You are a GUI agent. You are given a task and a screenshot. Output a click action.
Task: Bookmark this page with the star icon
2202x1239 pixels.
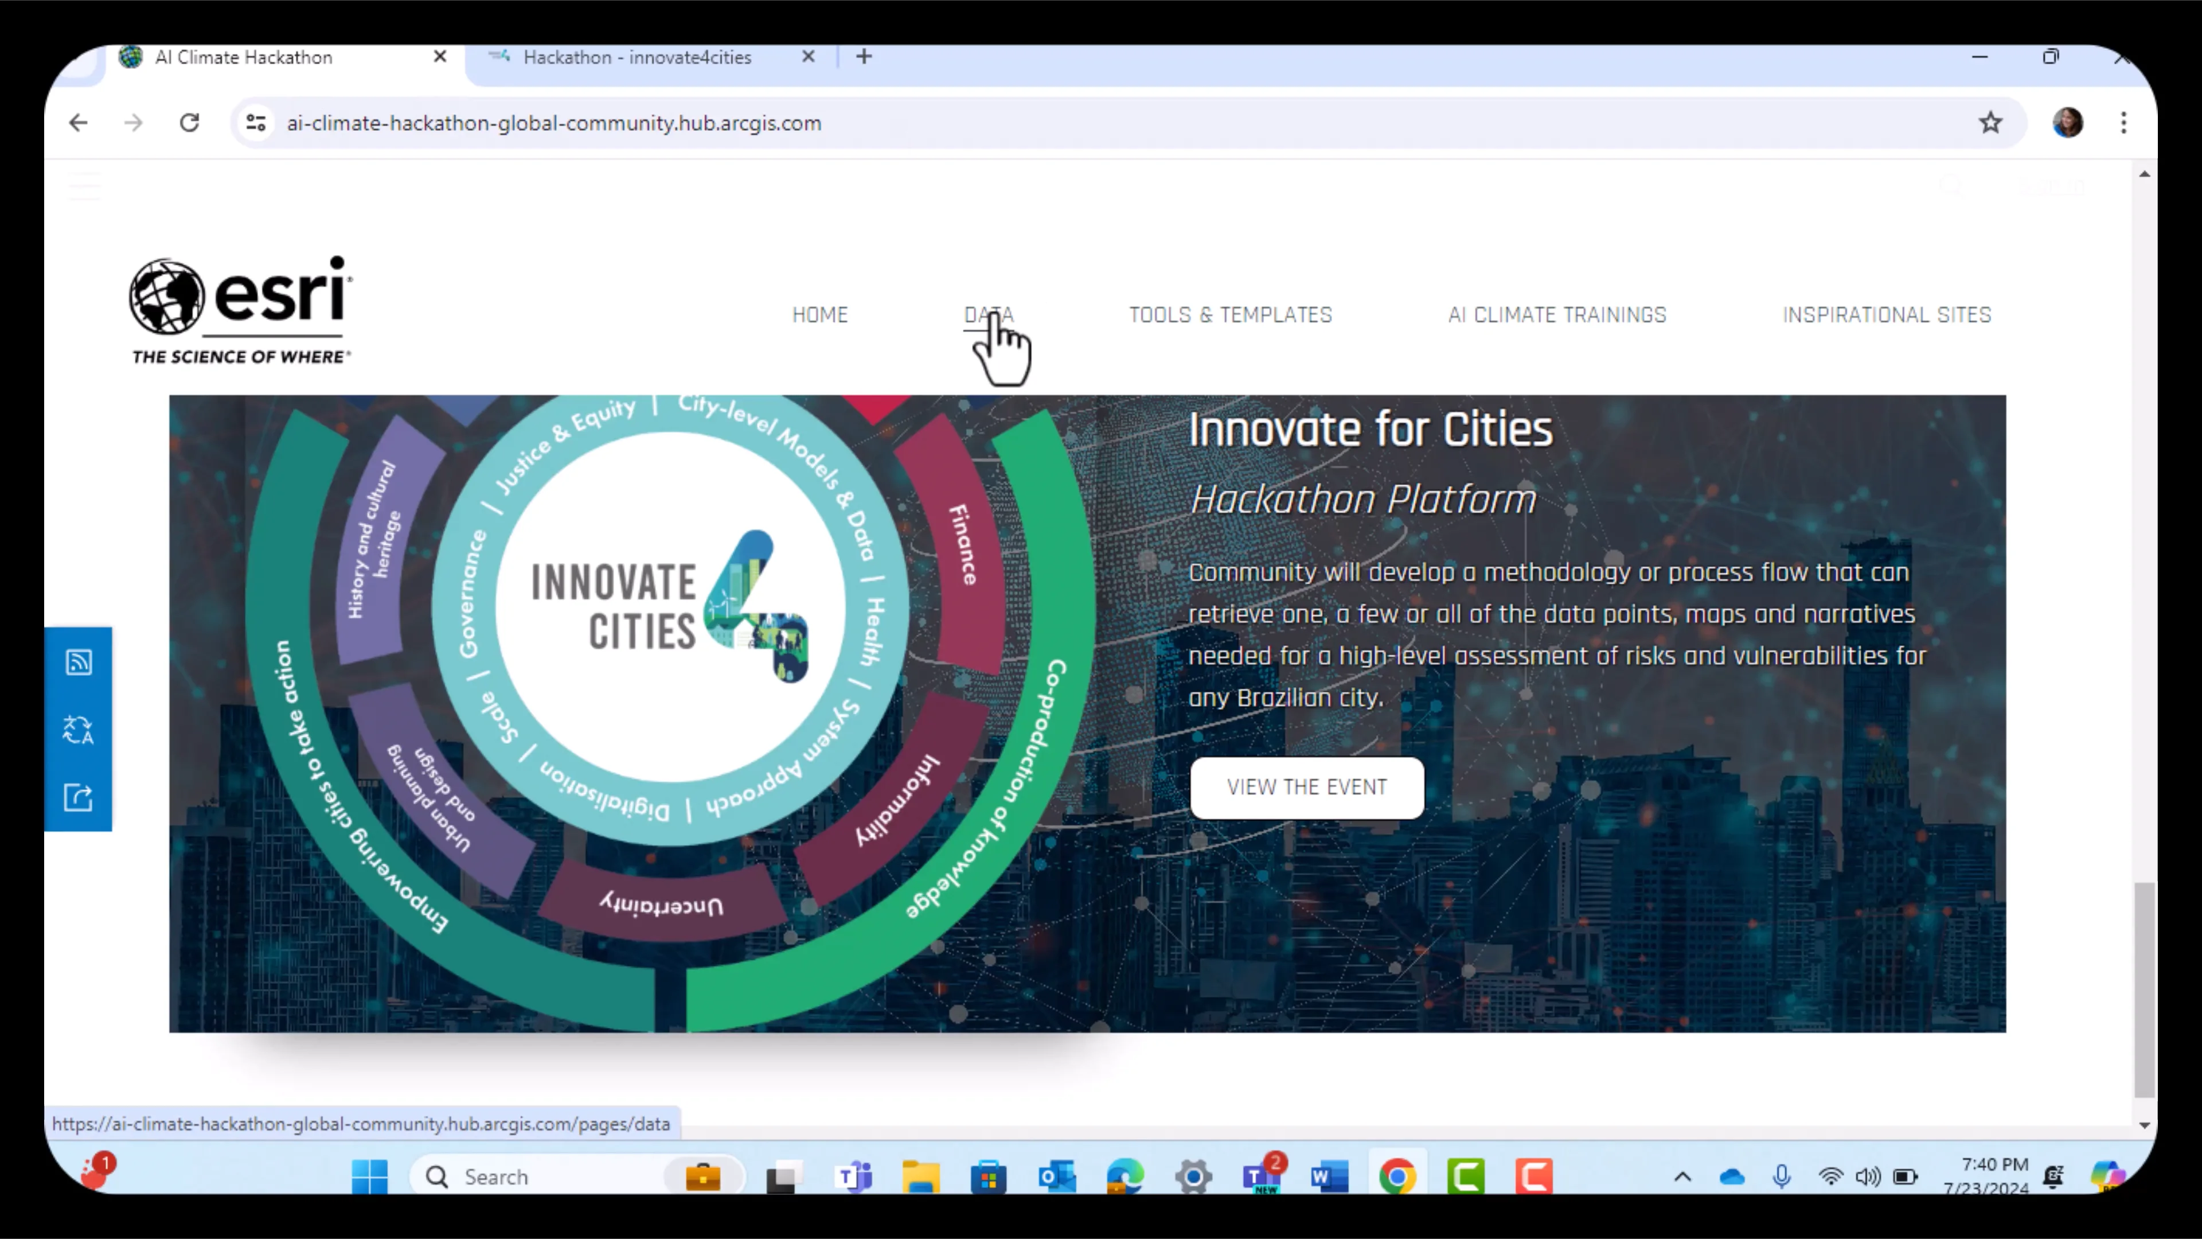(x=1990, y=123)
